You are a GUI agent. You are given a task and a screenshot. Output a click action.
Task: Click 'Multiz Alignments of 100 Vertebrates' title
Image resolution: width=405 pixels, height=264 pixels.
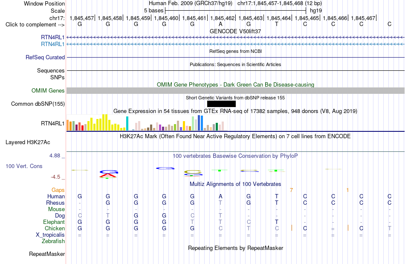click(235, 184)
